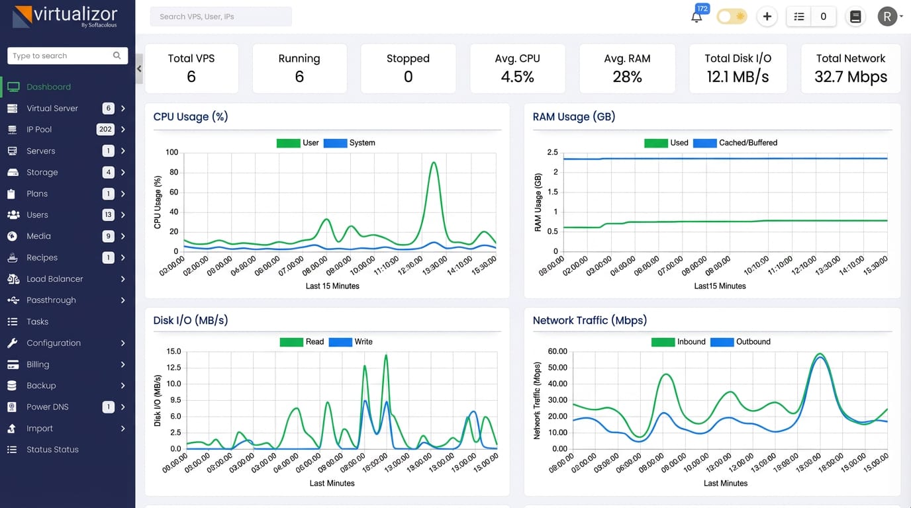
Task: Toggle the User series in CPU legend
Action: click(x=298, y=143)
